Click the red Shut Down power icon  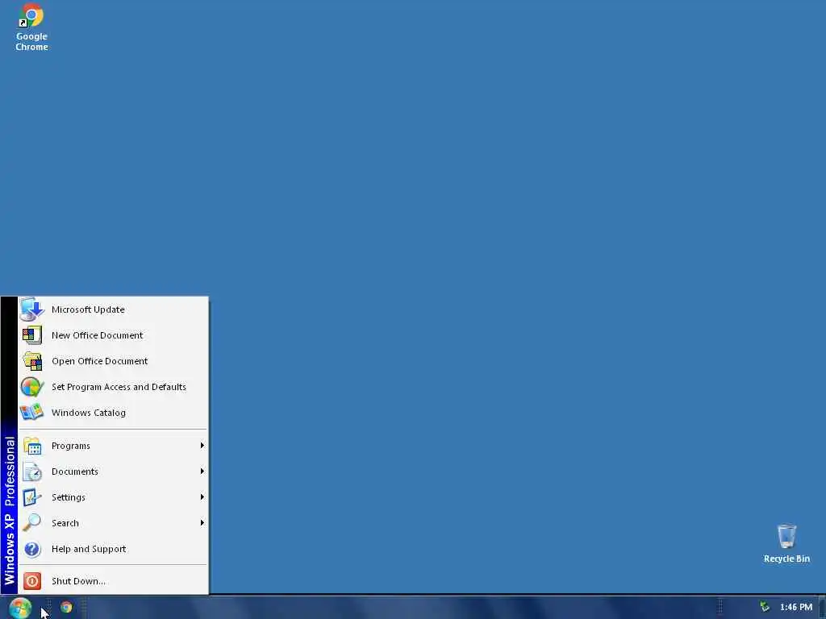tap(32, 580)
